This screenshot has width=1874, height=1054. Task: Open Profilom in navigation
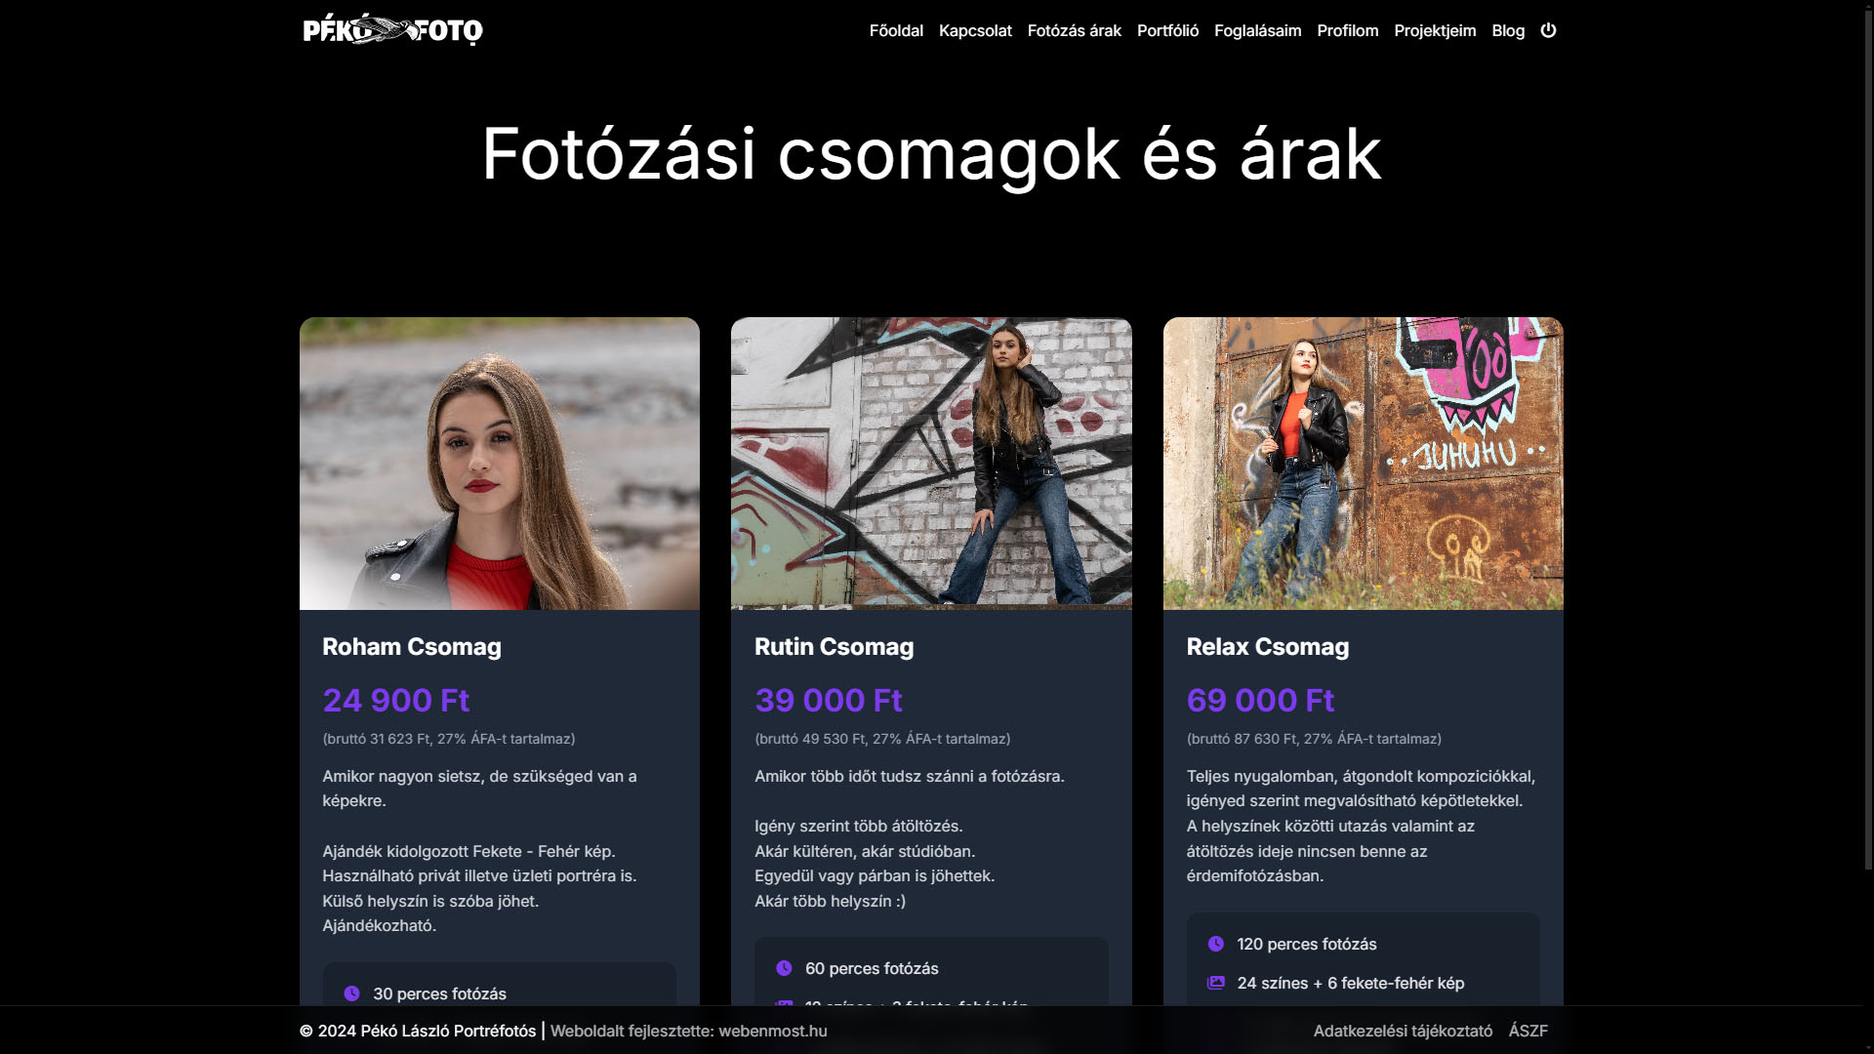(1347, 30)
